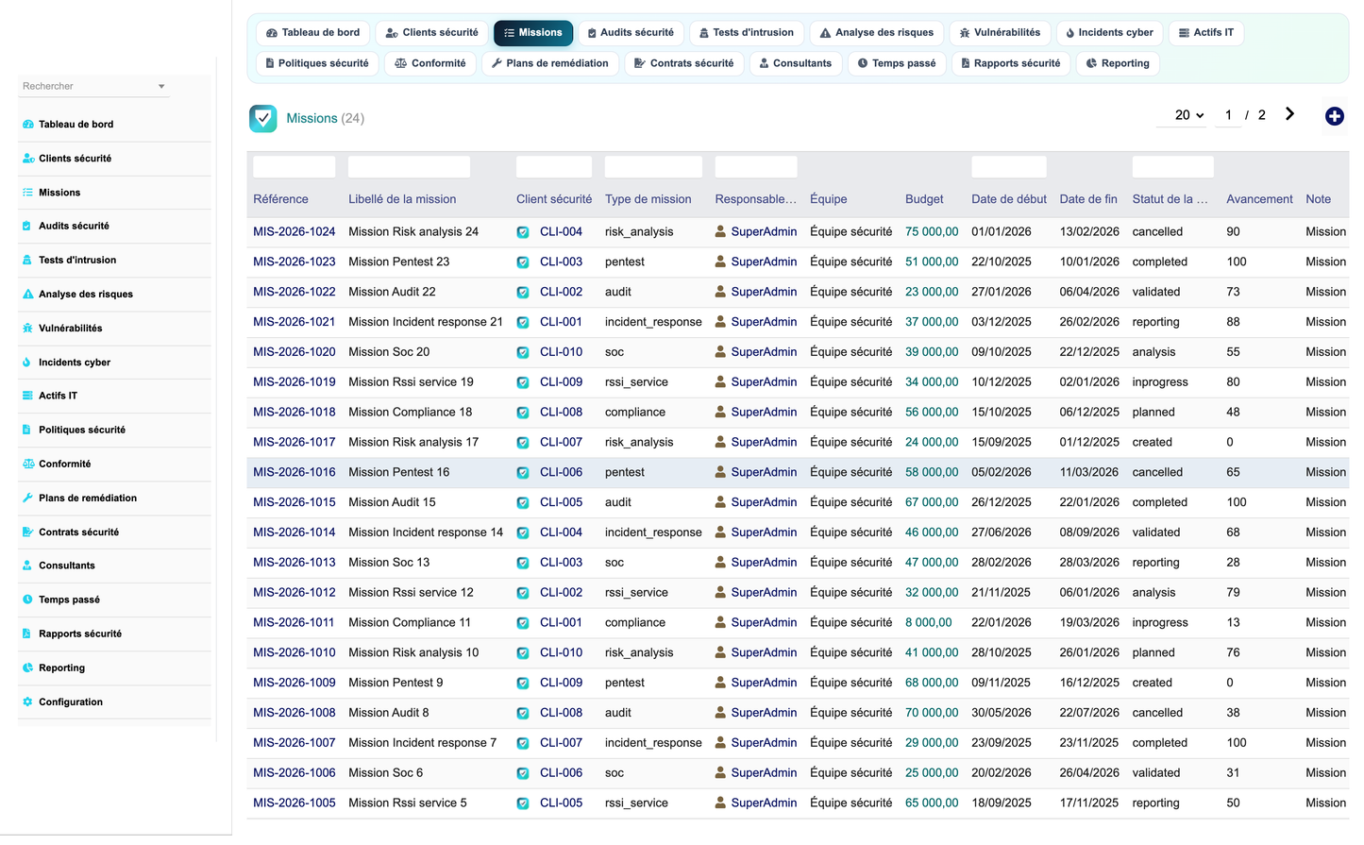
Task: Open Actifs IT tab
Action: tap(1206, 32)
